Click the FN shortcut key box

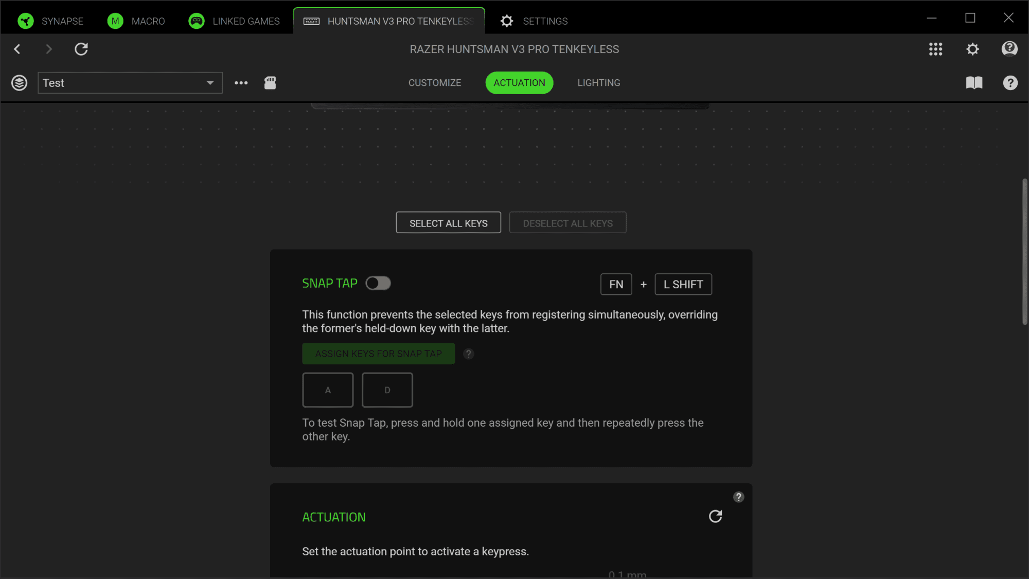coord(616,285)
